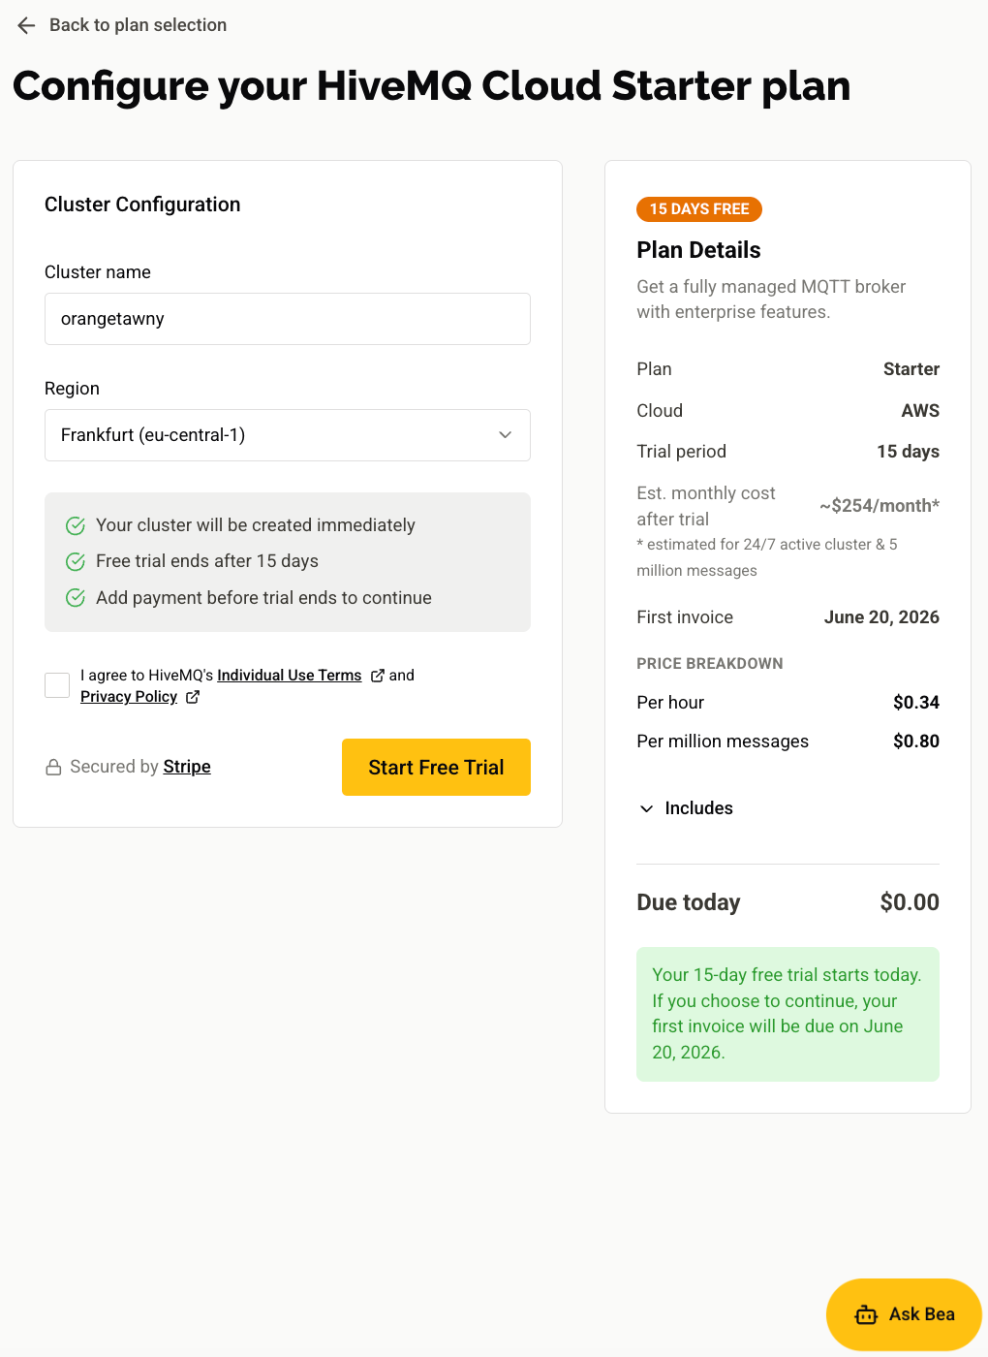Click Start Free Trial button

click(x=436, y=768)
